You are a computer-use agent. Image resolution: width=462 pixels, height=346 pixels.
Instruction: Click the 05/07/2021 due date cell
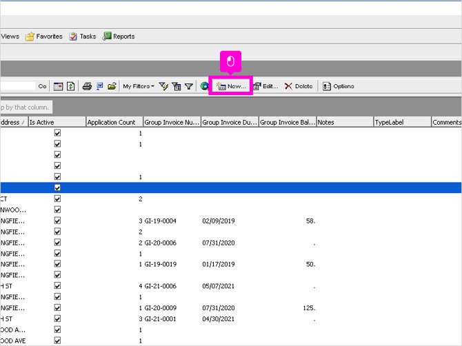tap(219, 286)
